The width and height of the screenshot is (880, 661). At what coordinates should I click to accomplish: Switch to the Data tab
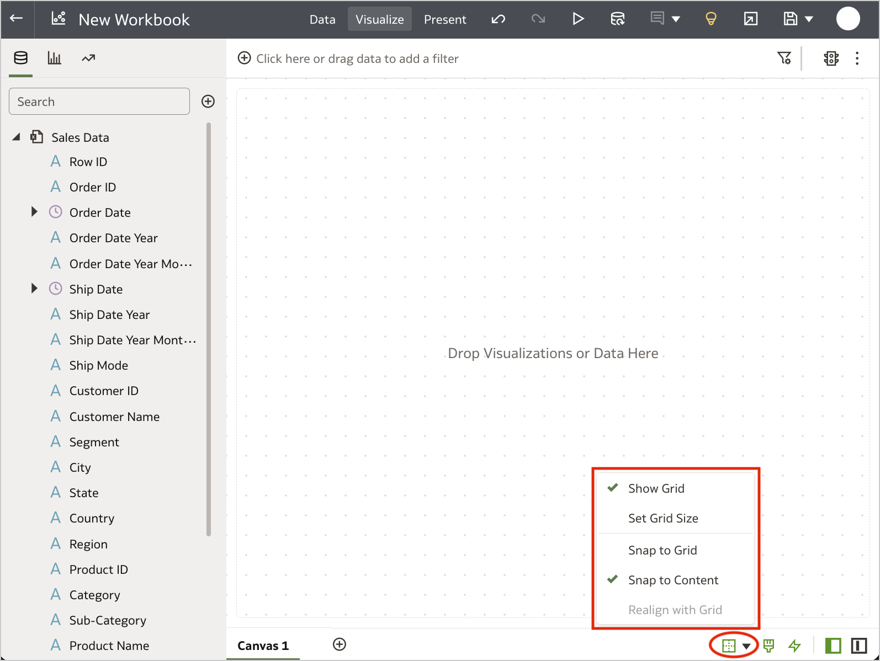tap(322, 19)
